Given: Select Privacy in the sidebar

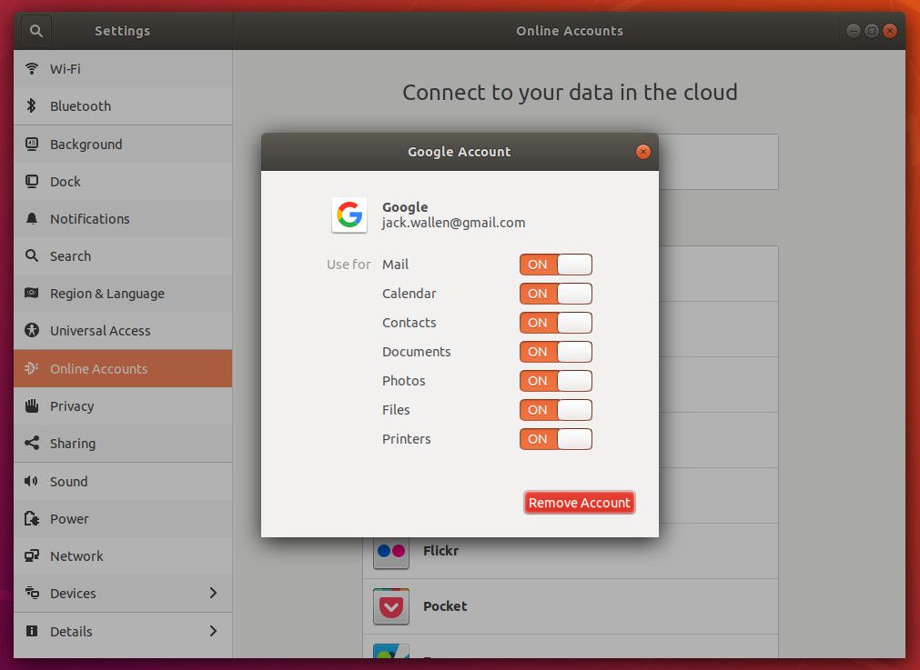Looking at the screenshot, I should (123, 405).
